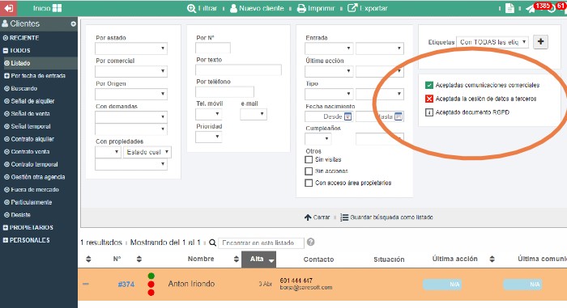Enable Con acceso área propietarios checkbox
567x308 pixels.
click(x=309, y=183)
